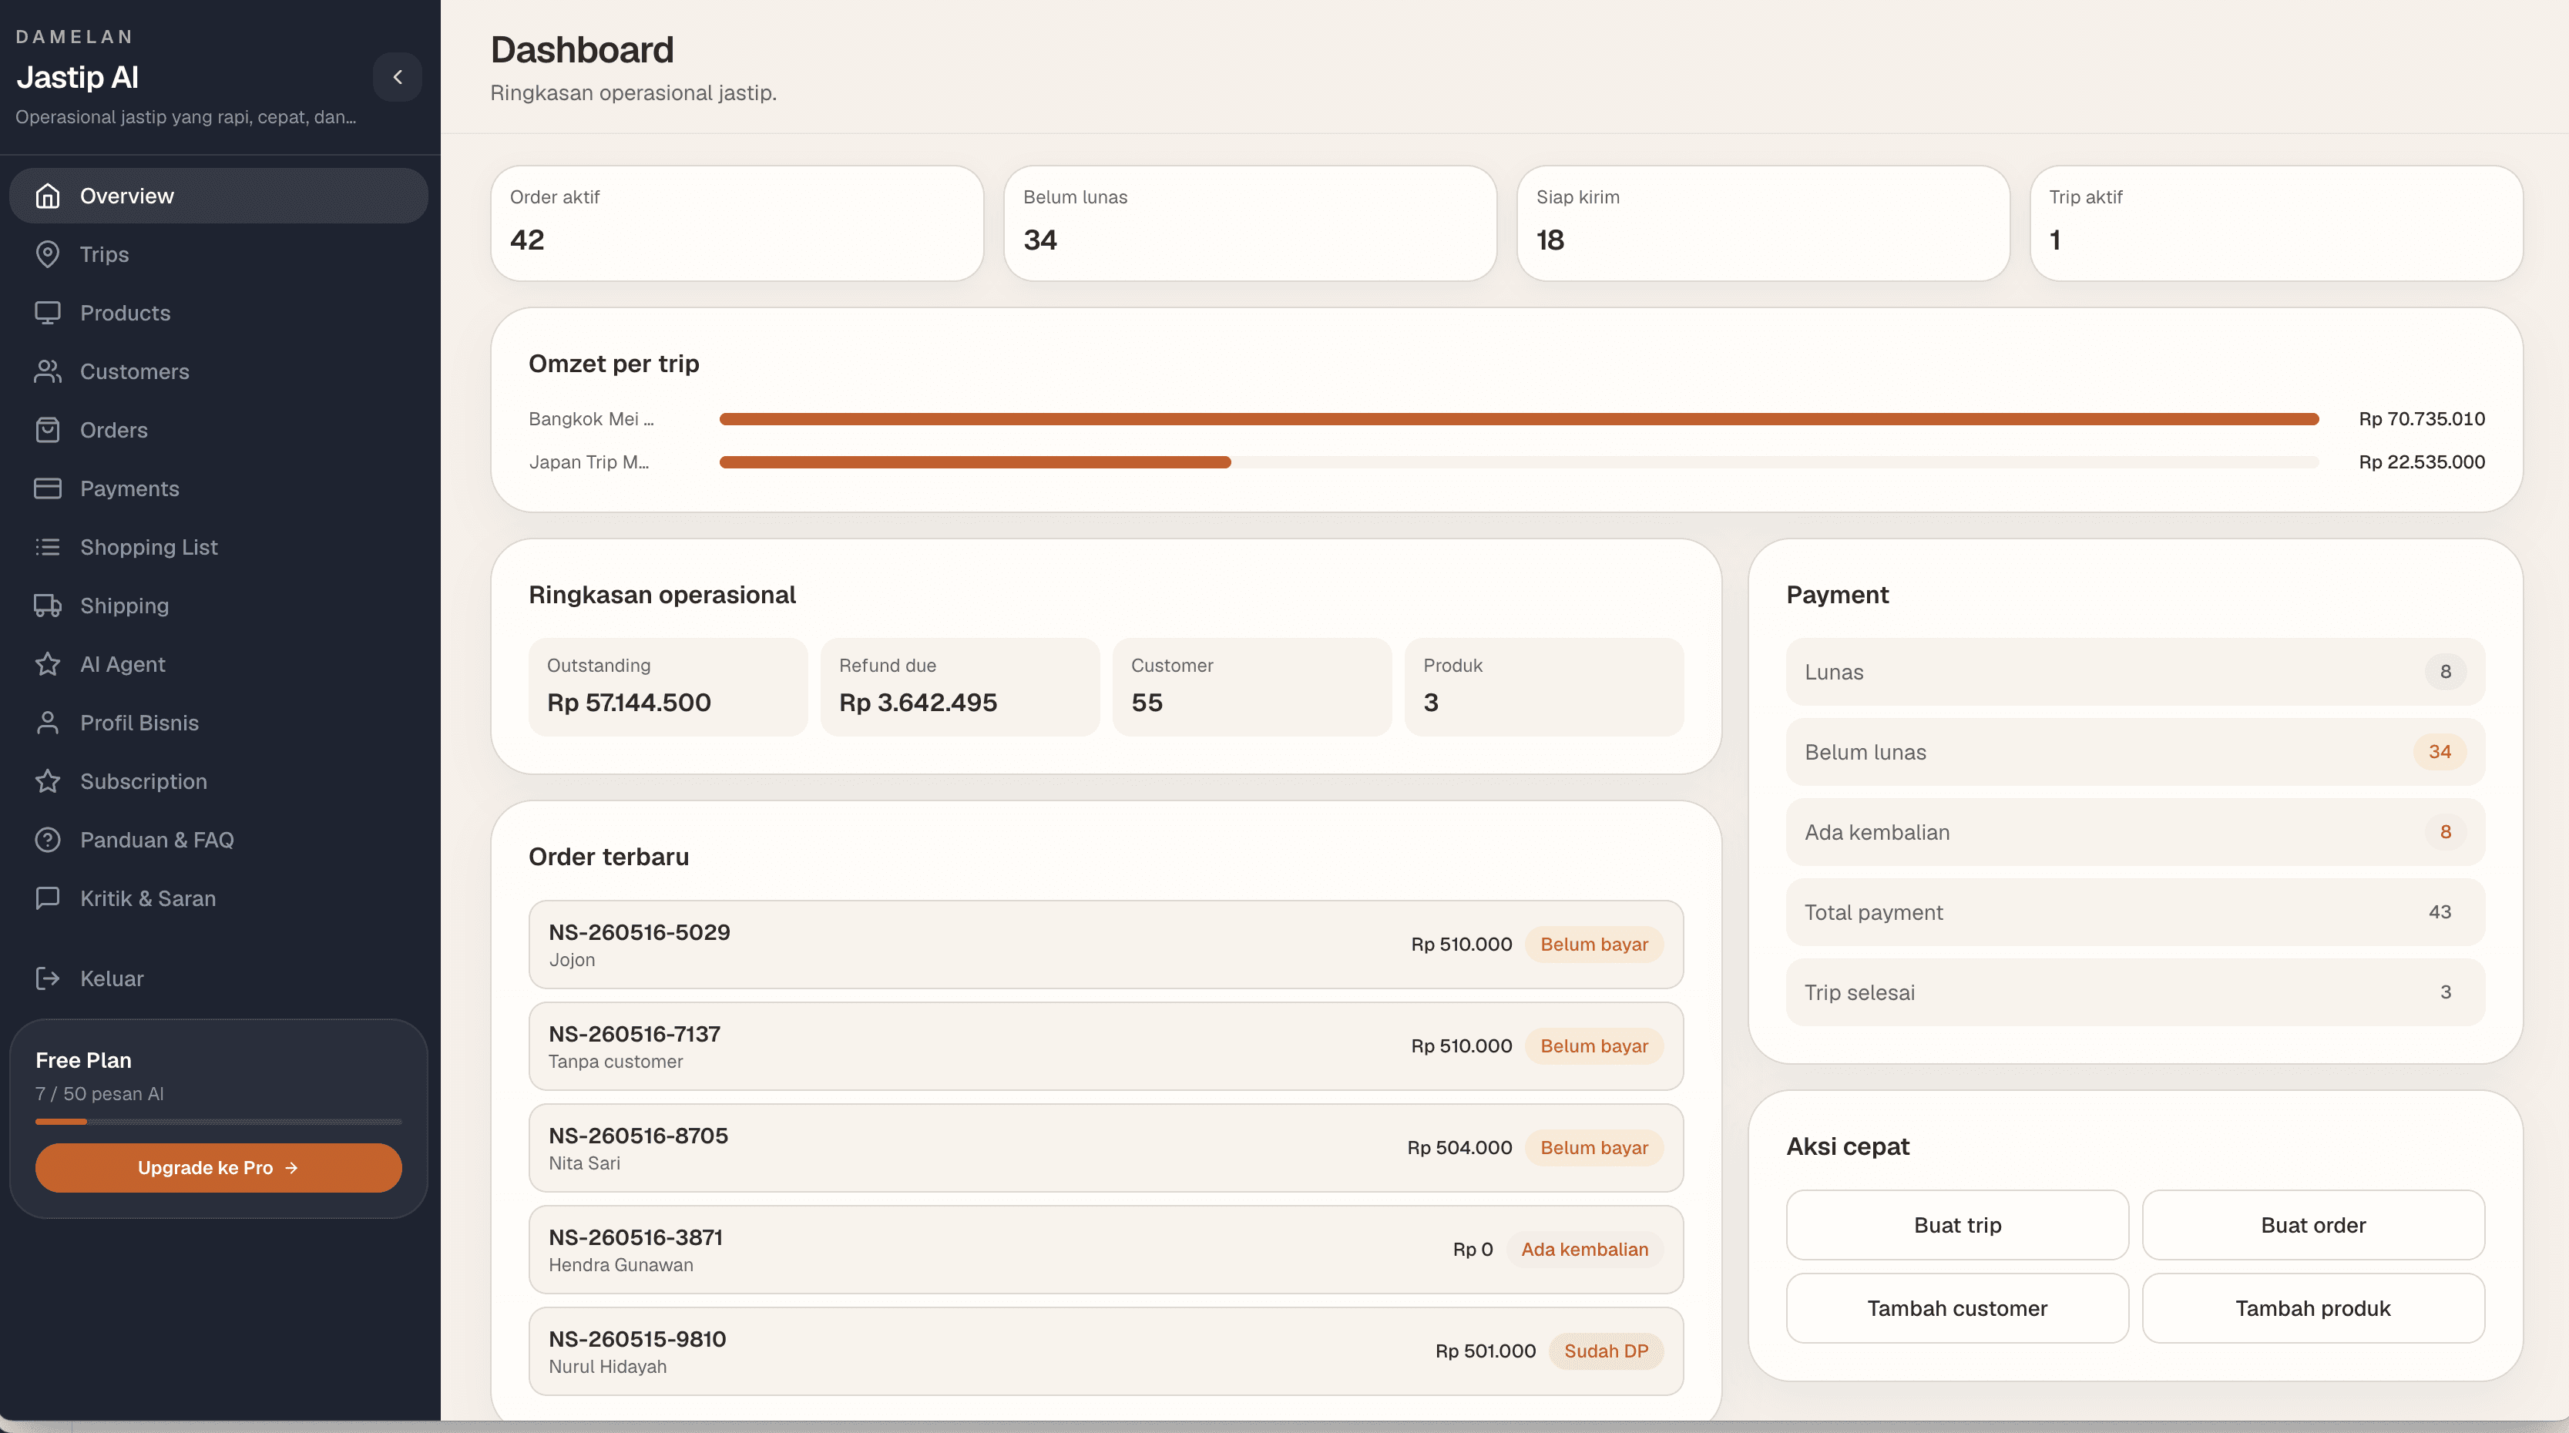
Task: Click the Tambah customer button
Action: coord(1956,1308)
